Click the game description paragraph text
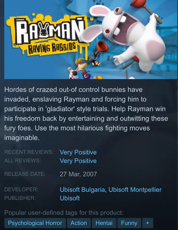 86,114
